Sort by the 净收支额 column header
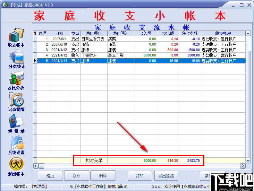The image size is (254, 191). (190, 33)
